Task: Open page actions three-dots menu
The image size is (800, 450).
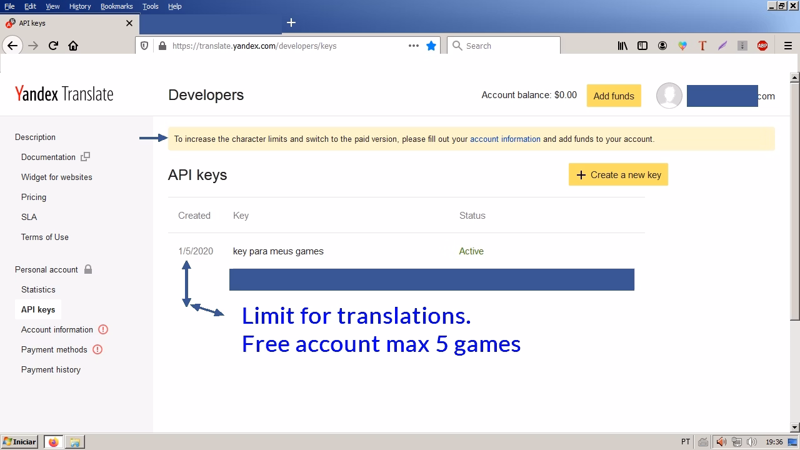Action: 414,46
